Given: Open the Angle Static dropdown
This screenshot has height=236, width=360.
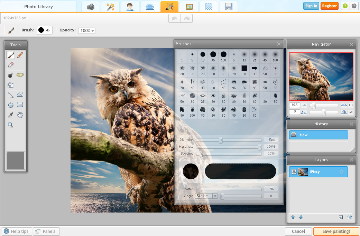Looking at the screenshot, I should pos(207,196).
